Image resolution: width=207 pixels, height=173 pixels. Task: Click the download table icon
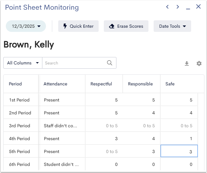pos(187,63)
